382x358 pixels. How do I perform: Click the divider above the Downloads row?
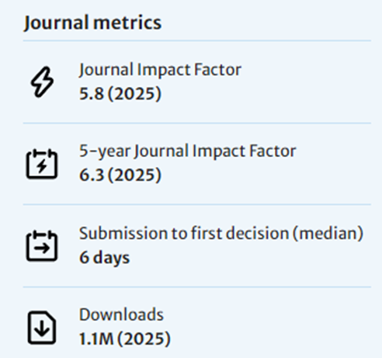pyautogui.click(x=197, y=287)
